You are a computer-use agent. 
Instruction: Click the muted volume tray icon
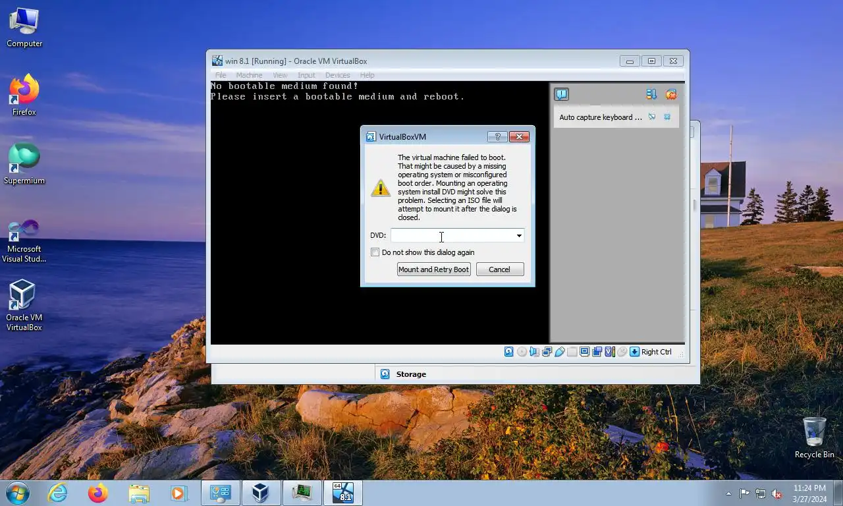click(x=776, y=493)
